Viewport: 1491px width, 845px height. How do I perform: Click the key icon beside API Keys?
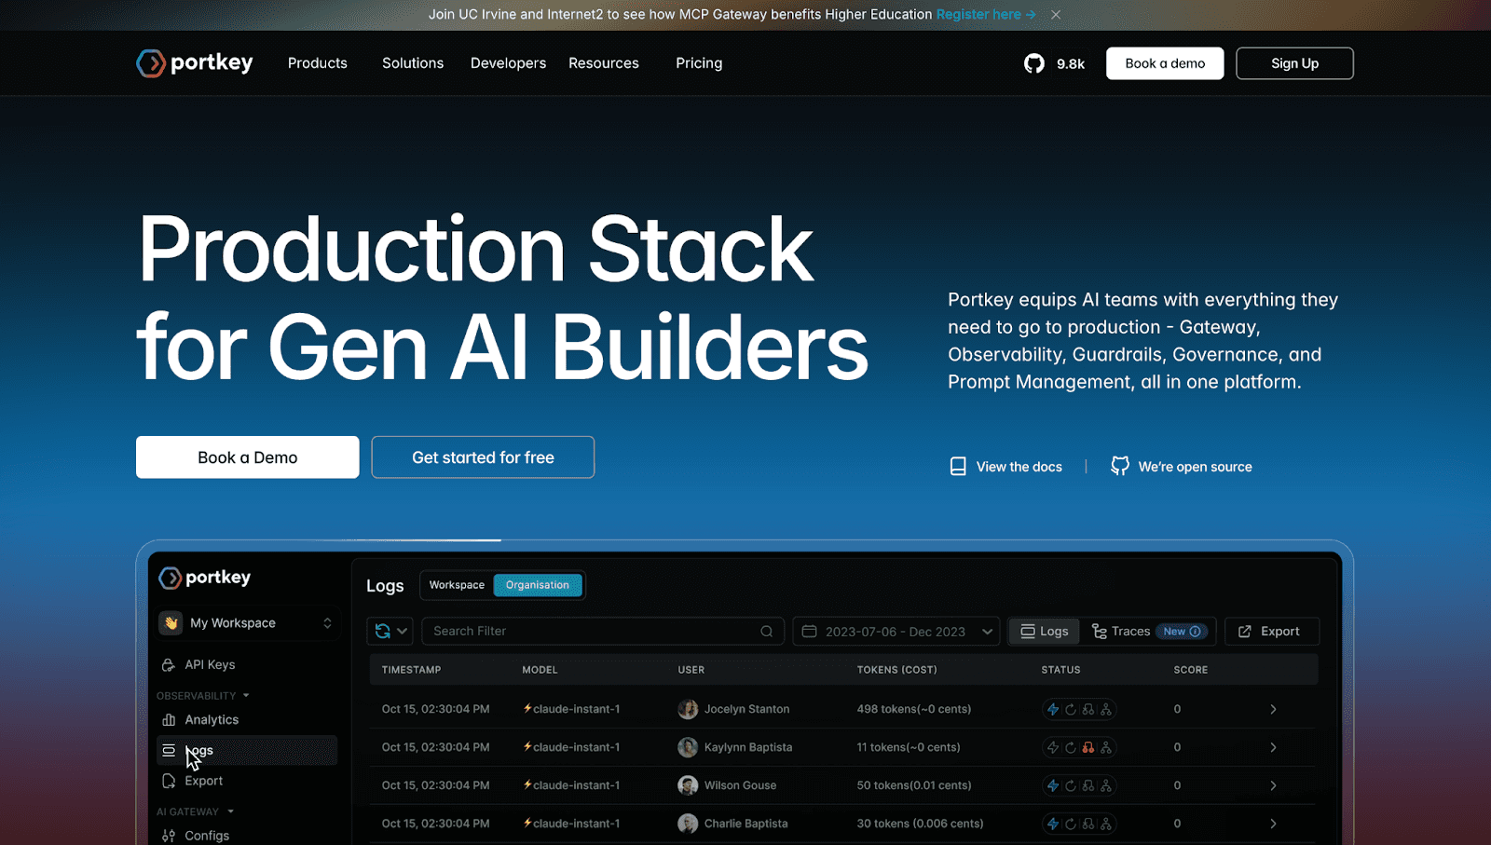pyautogui.click(x=169, y=664)
